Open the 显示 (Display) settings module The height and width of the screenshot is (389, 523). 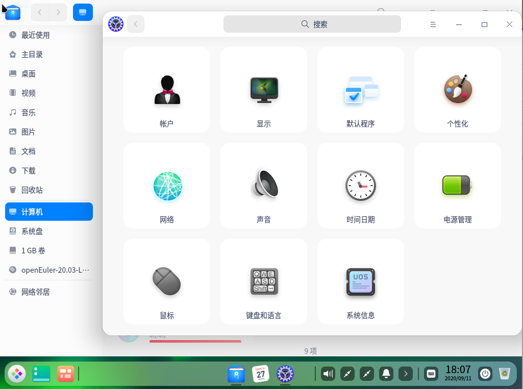[x=264, y=90]
